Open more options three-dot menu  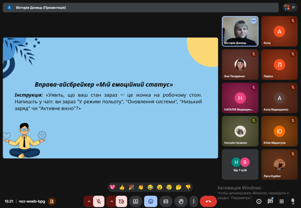tap(193, 202)
